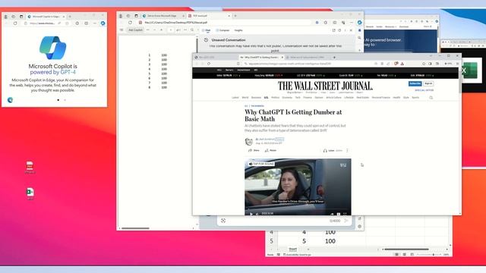The height and width of the screenshot is (273, 486).
Task: Open the Special Offer link on WSJ
Action: tap(424, 90)
